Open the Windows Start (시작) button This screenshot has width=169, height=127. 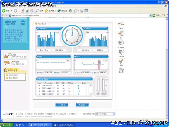[7, 125]
